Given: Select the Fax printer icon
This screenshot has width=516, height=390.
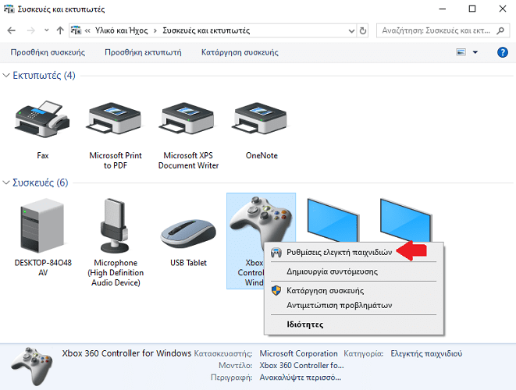Looking at the screenshot, I should pyautogui.click(x=42, y=119).
